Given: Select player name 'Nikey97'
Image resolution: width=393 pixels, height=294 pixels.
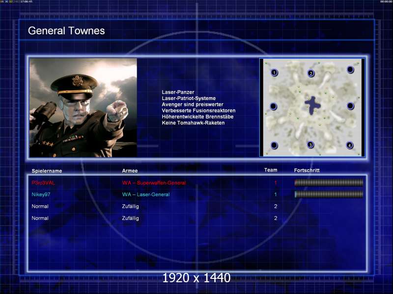Looking at the screenshot, I should coord(41,195).
